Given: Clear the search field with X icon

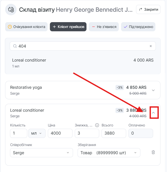Looking at the screenshot, I should 150,46.
